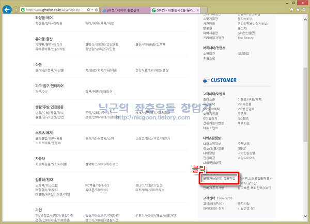The image size is (310, 224).
Task: Open the browser home icon
Action: [291, 10]
